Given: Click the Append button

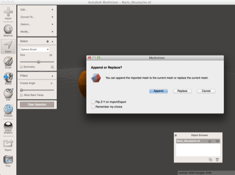Looking at the screenshot, I should pyautogui.click(x=158, y=91).
